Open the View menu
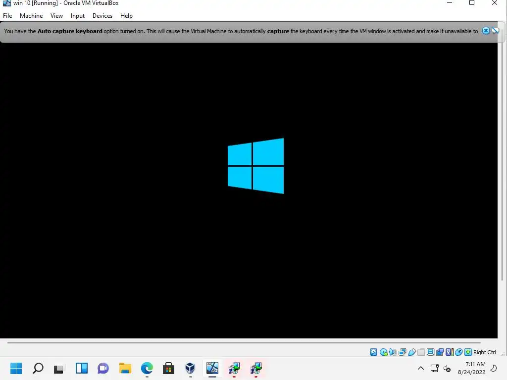The image size is (507, 380). point(56,15)
